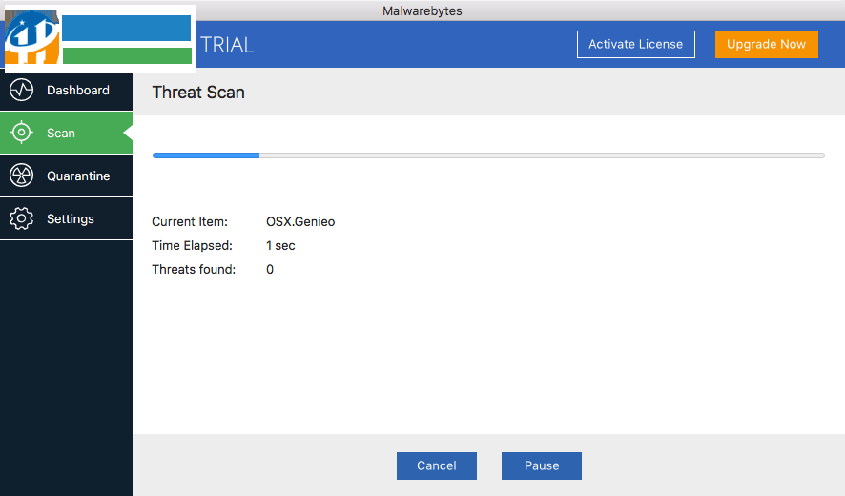
Task: Click the Scan crosshair target icon
Action: [x=22, y=133]
